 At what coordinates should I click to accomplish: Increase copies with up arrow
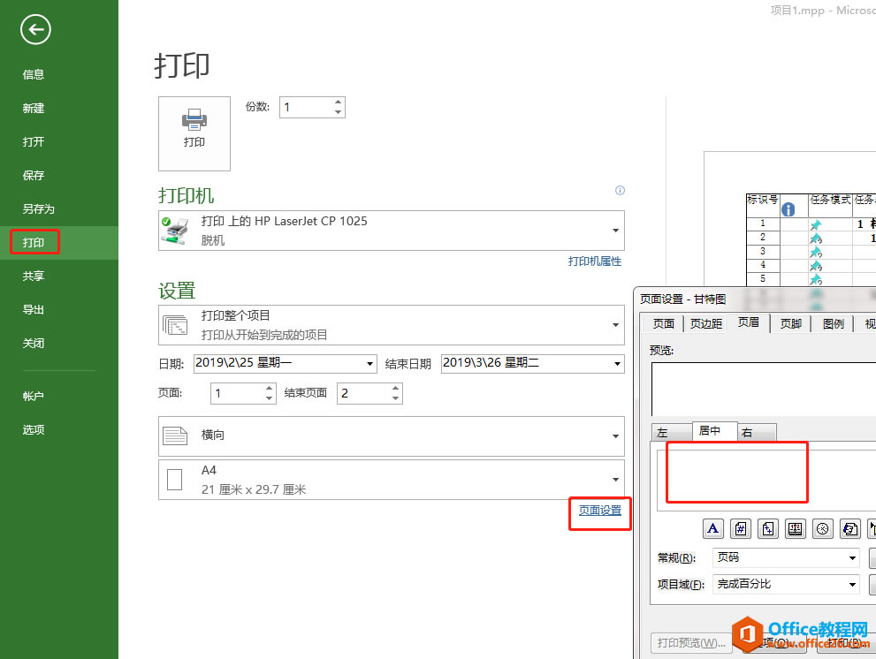[338, 102]
